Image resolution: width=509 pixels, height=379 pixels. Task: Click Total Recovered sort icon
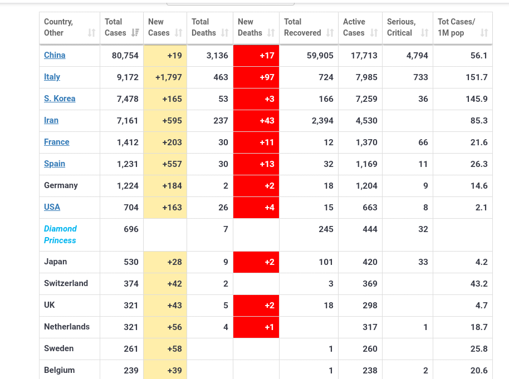[330, 33]
